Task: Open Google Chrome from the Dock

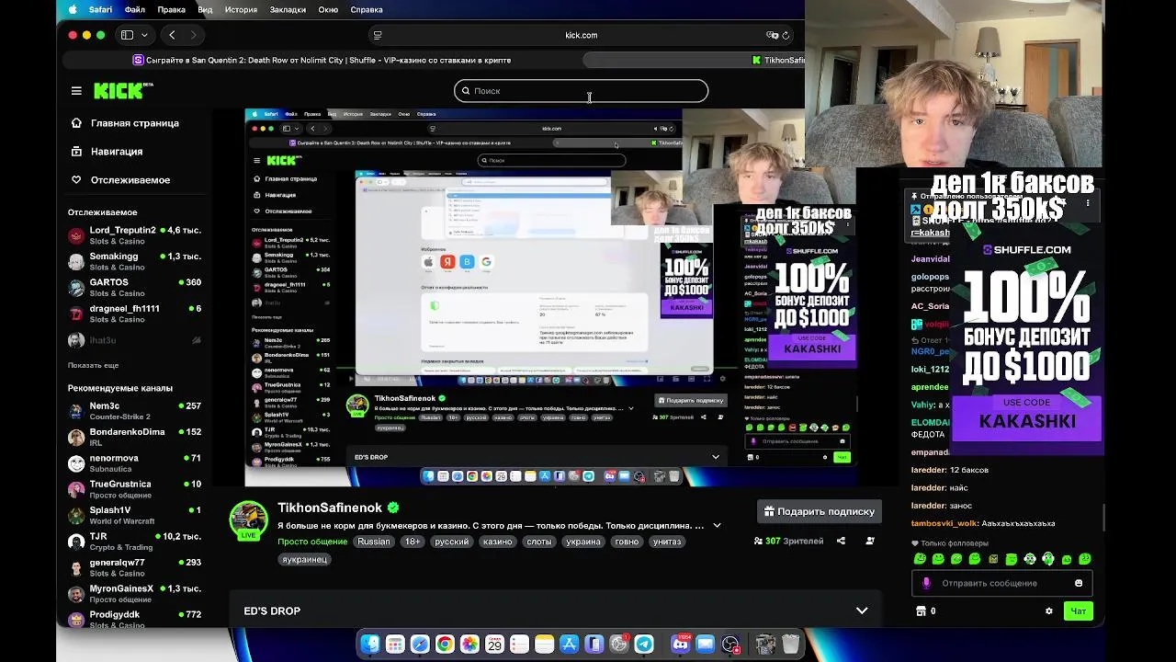Action: tap(445, 645)
